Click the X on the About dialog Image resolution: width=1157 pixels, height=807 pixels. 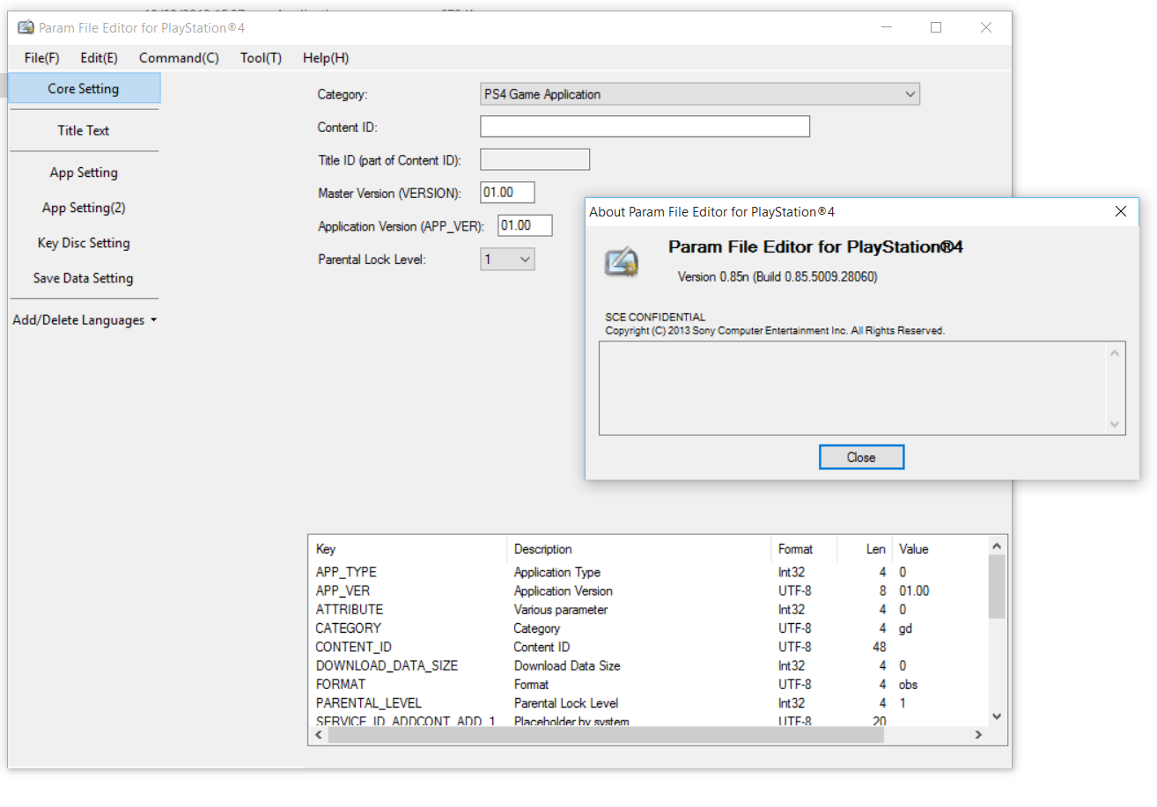(x=1121, y=211)
